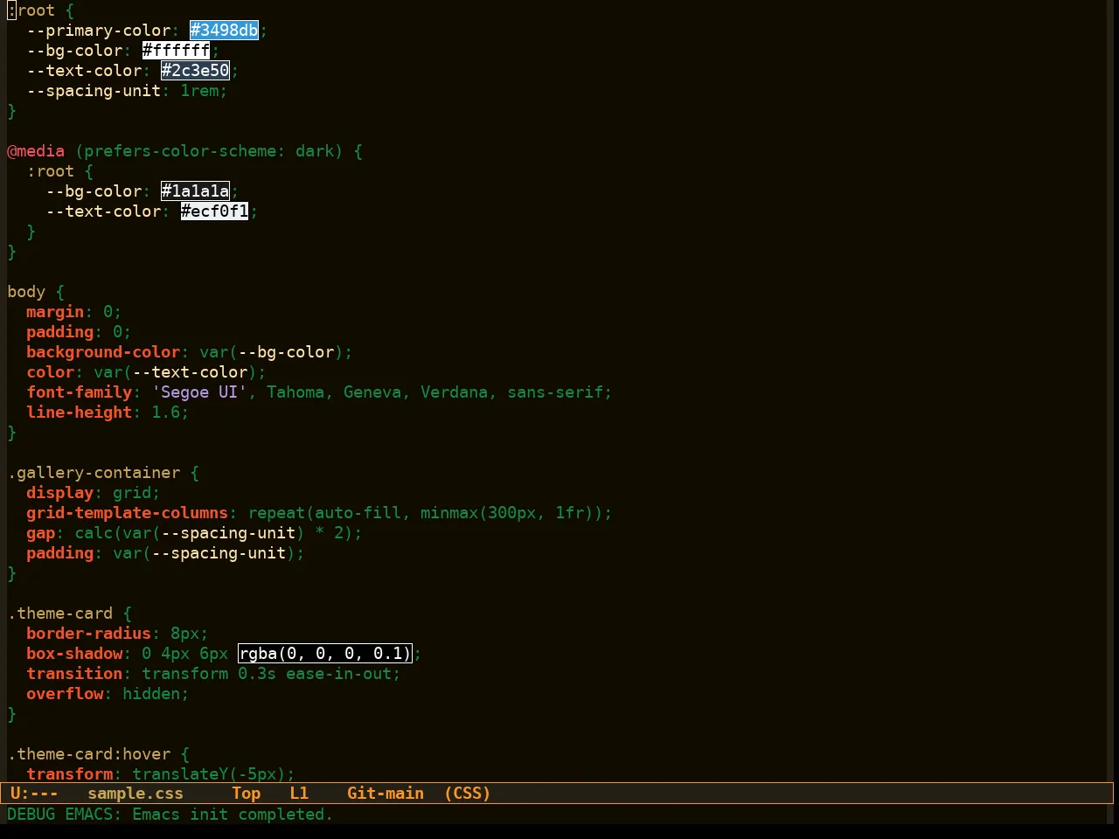Click the #2c3e50 text color value

pyautogui.click(x=195, y=71)
